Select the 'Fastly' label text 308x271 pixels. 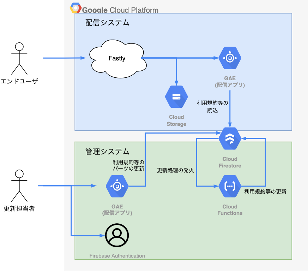click(x=117, y=58)
